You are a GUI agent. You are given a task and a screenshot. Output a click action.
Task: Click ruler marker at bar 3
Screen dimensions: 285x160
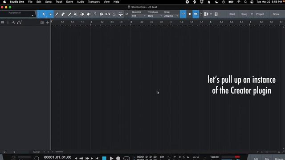tap(131, 22)
